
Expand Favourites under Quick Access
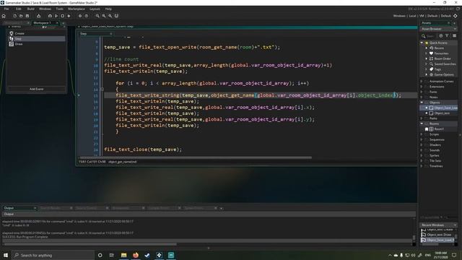tap(427, 53)
